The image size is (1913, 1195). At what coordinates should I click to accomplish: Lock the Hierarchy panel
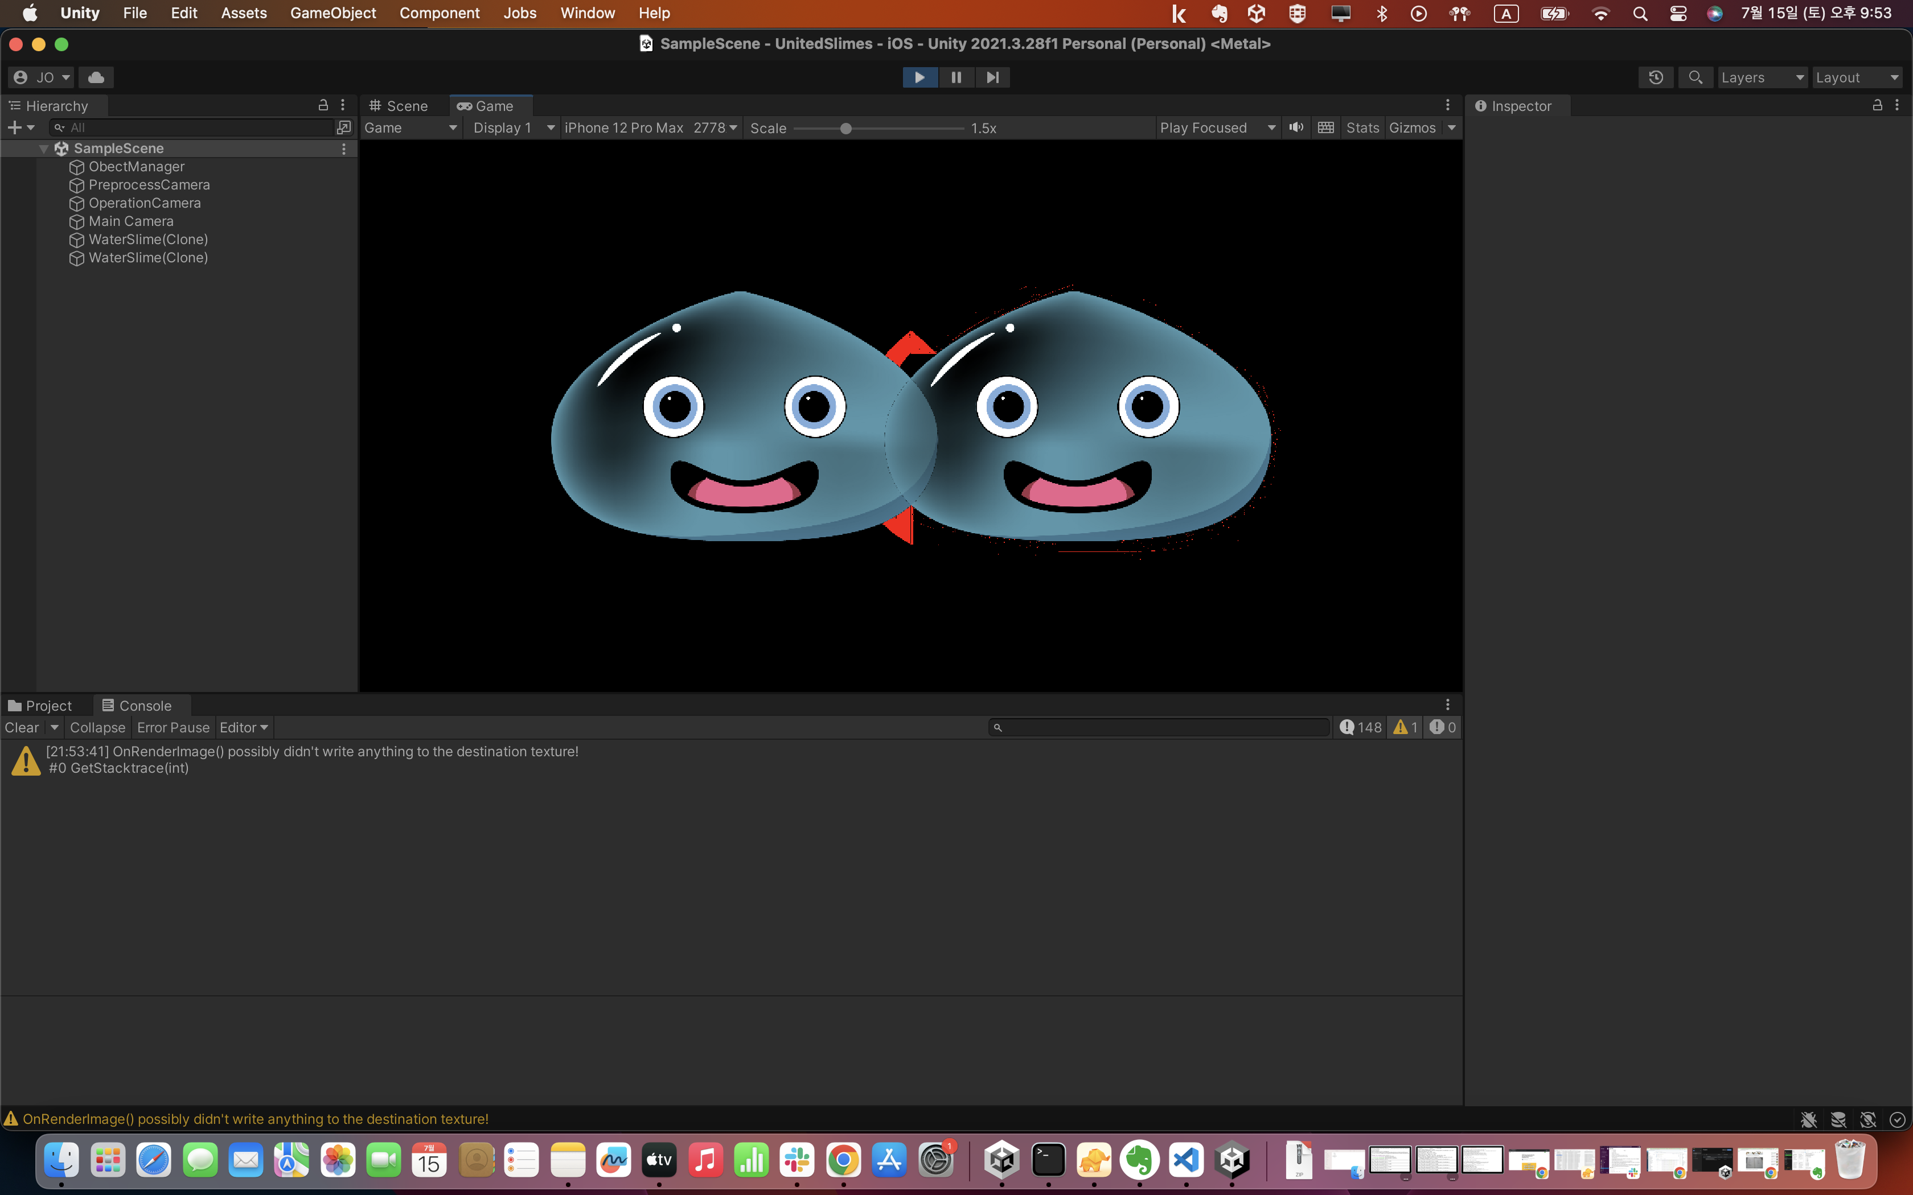coord(322,105)
